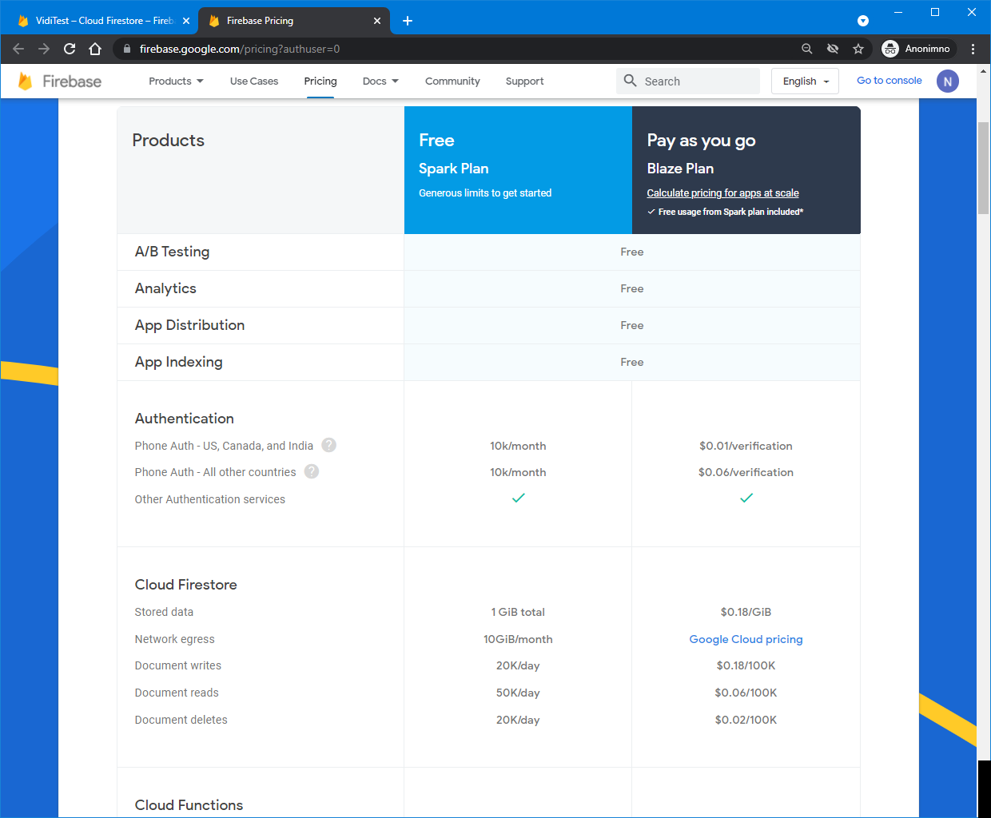
Task: Expand the Docs dropdown menu
Action: click(x=380, y=81)
